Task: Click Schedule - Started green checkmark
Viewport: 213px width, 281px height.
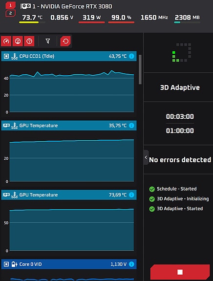Action: pos(152,189)
